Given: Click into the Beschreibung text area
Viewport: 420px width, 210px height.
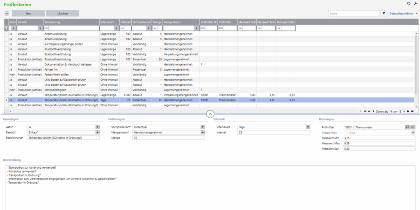Looking at the screenshot, I should coord(210,187).
